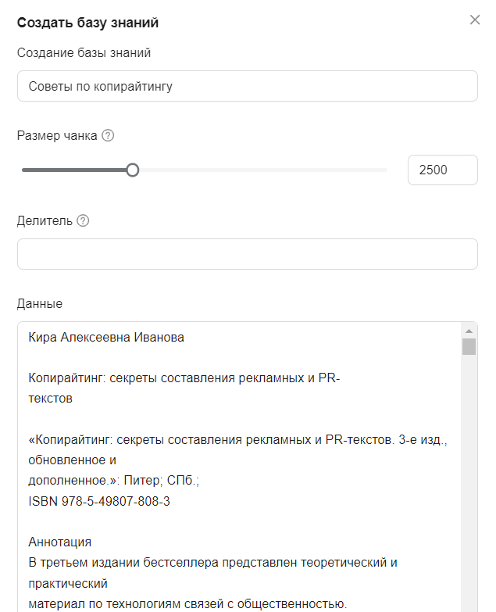This screenshot has height=612, width=496.
Task: Click the "Создать базу знаний" dialog title
Action: coord(87,23)
